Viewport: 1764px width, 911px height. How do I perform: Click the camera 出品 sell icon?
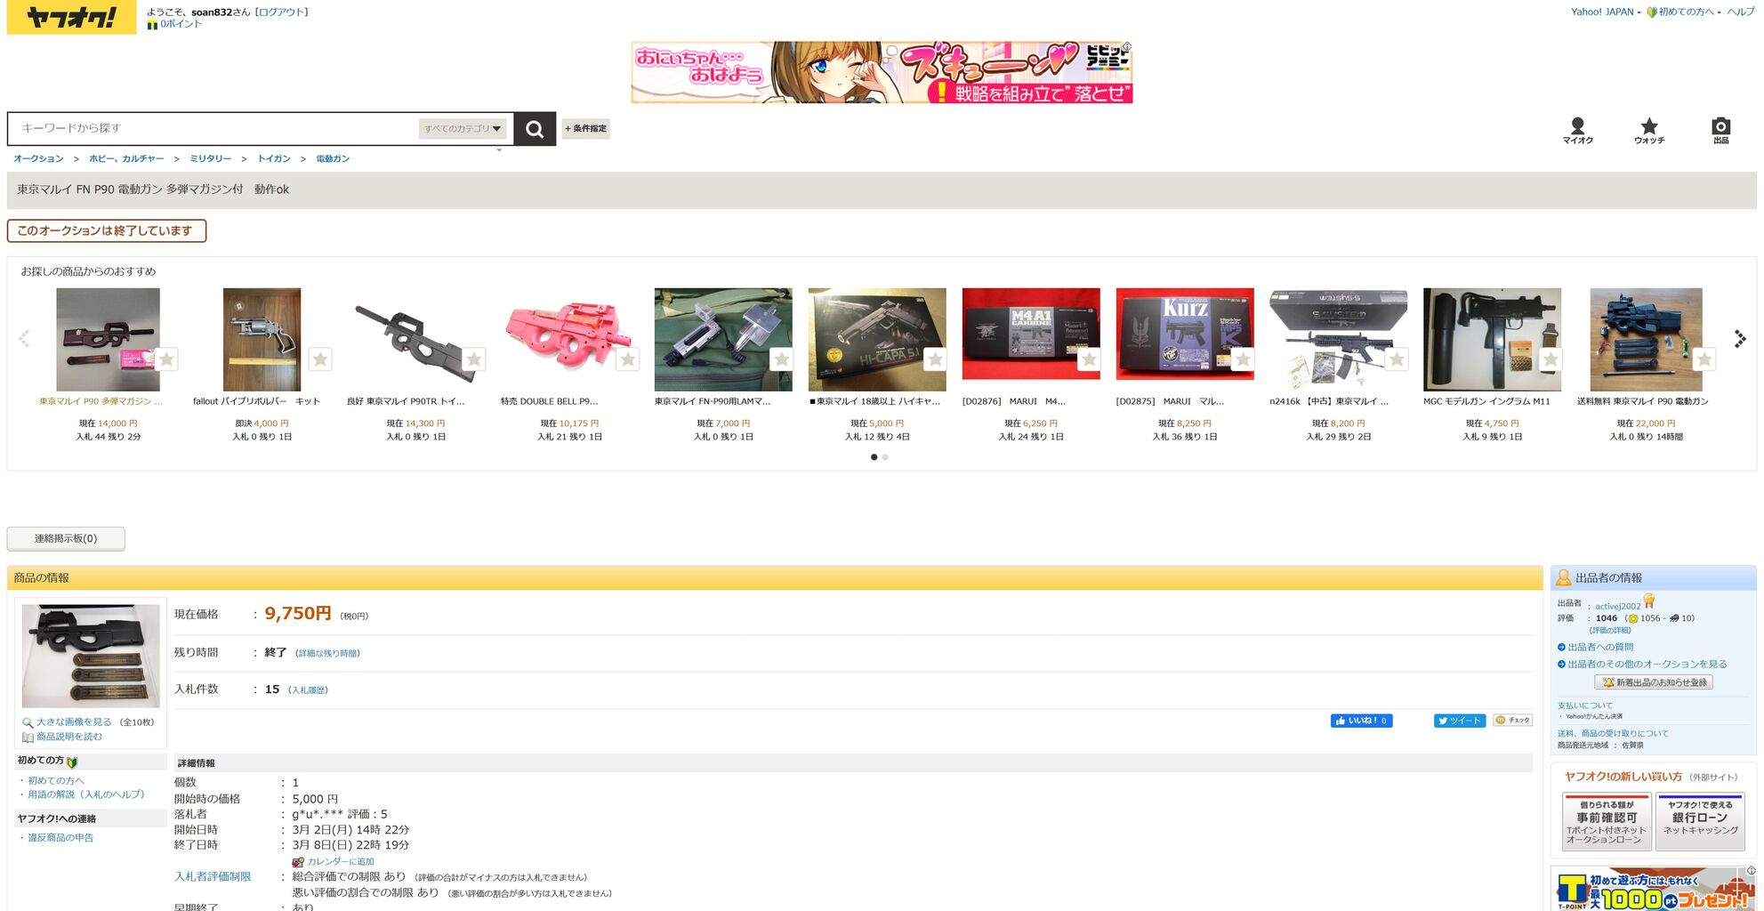1721,131
